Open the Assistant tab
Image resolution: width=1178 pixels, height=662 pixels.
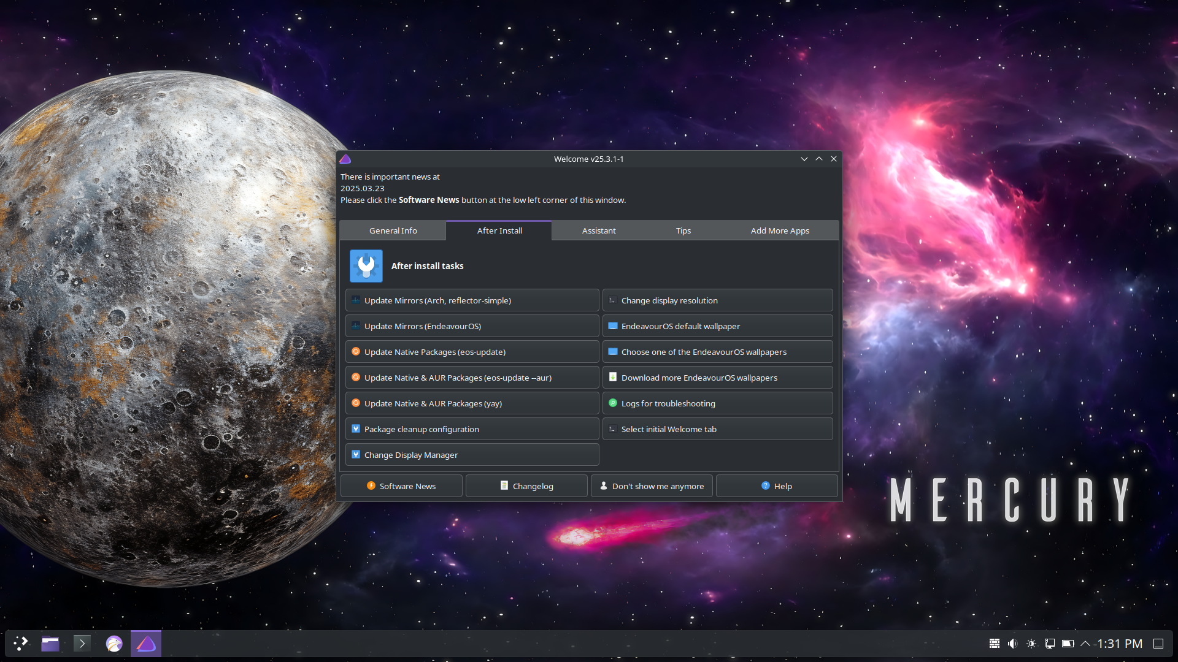598,230
